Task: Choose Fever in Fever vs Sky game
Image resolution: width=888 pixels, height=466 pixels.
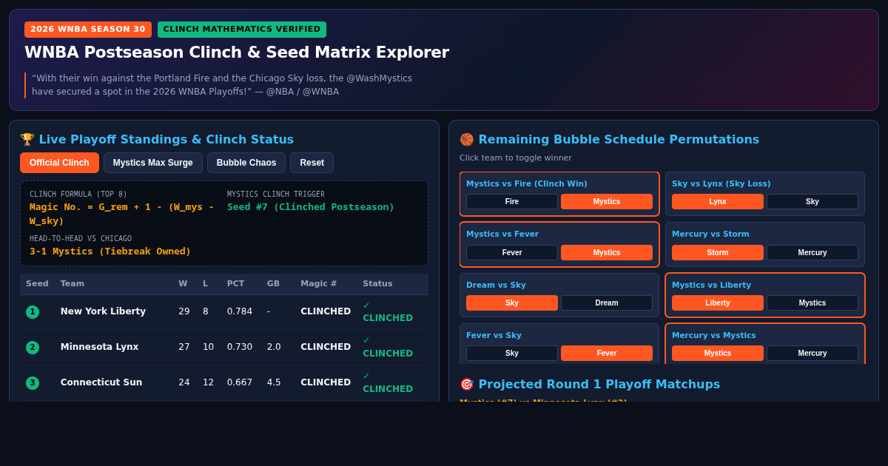Action: [x=607, y=353]
